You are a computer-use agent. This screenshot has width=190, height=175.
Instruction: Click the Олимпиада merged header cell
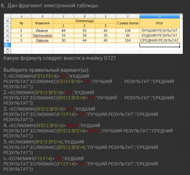click(84, 21)
